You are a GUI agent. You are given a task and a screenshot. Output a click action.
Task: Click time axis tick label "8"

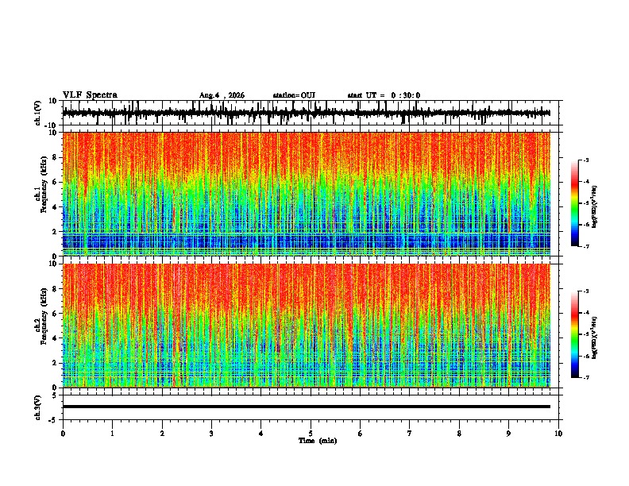pyautogui.click(x=459, y=434)
